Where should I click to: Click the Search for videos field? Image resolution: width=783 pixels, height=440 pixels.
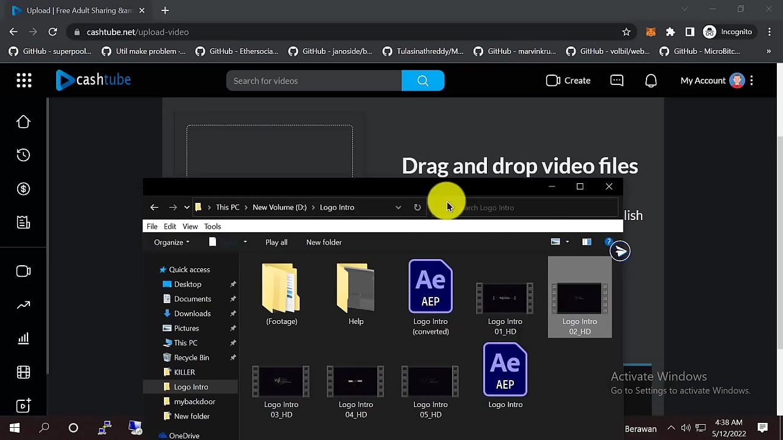coord(314,81)
